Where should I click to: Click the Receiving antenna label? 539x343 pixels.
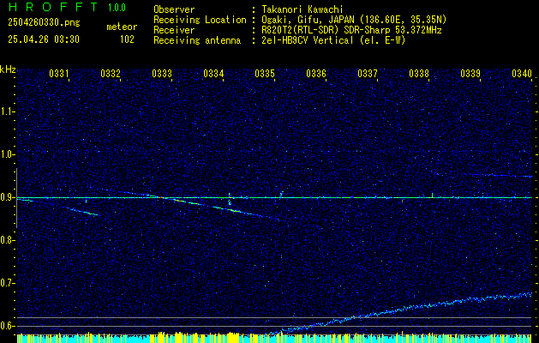(197, 40)
